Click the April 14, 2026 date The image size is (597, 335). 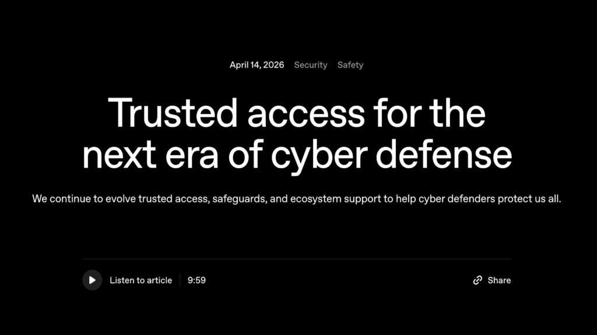pos(257,65)
